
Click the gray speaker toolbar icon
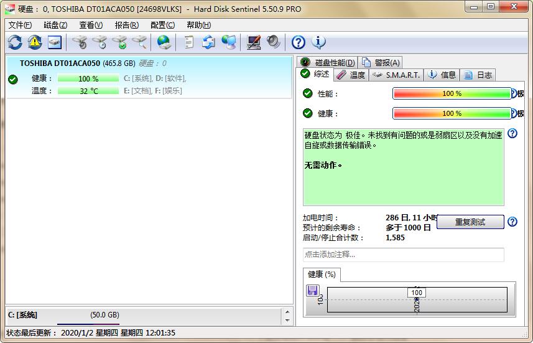273,42
